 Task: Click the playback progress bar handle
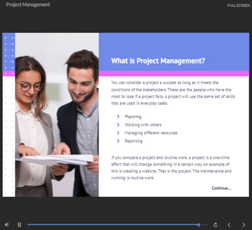coord(199,225)
